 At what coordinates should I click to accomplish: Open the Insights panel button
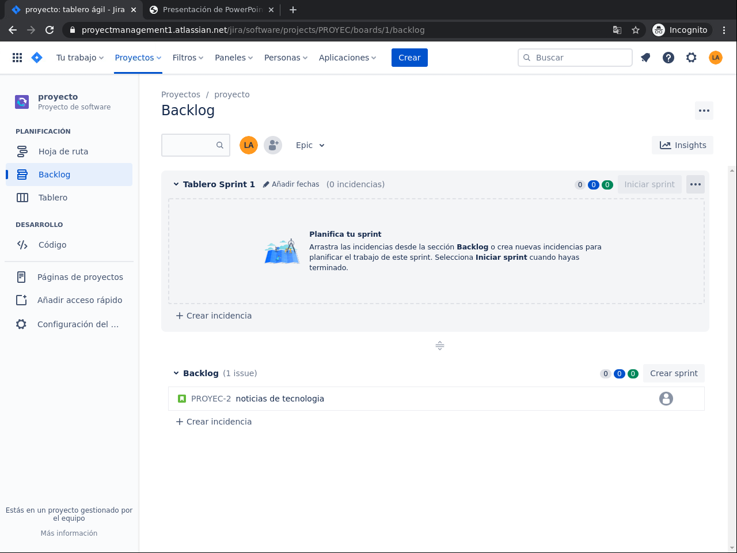(x=682, y=145)
